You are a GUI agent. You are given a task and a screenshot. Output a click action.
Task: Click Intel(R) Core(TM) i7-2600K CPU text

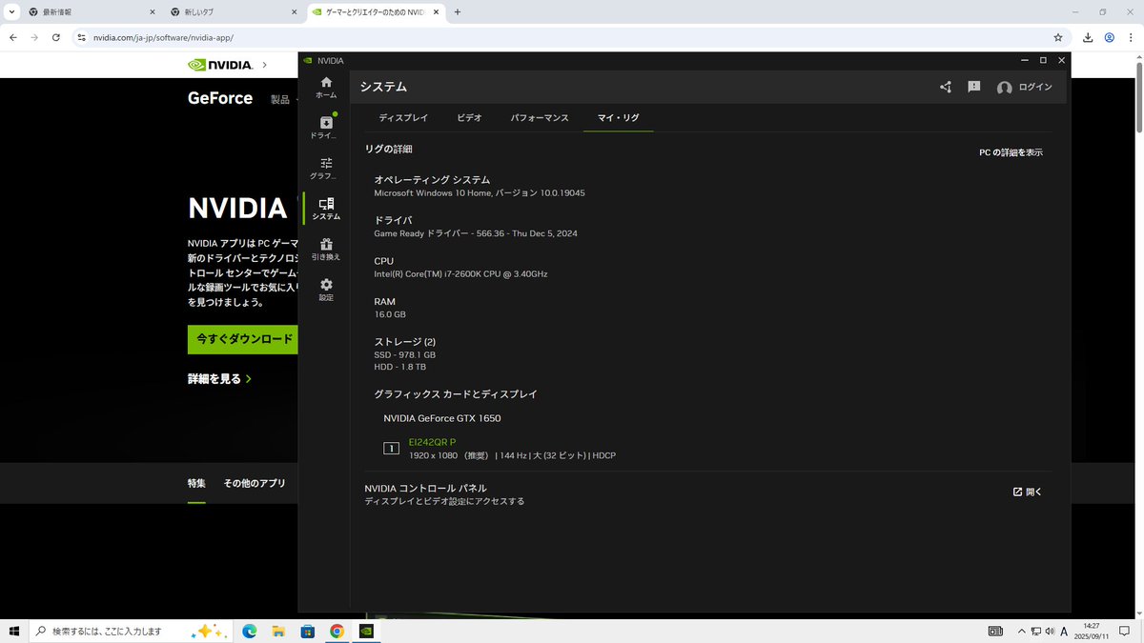coord(460,274)
